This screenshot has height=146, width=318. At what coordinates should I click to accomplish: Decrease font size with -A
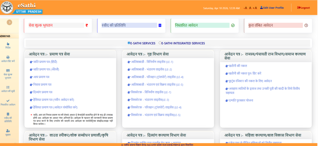245,8
